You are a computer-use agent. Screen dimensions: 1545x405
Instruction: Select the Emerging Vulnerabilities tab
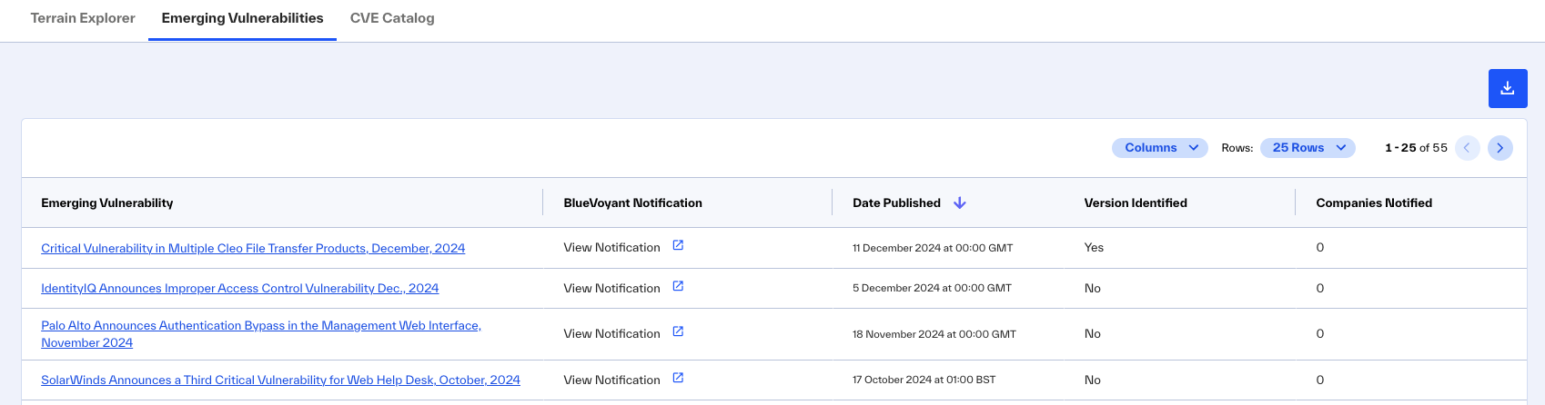tap(242, 18)
